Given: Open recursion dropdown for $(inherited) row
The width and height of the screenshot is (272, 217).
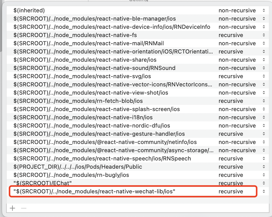Looking at the screenshot, I should tap(264, 11).
